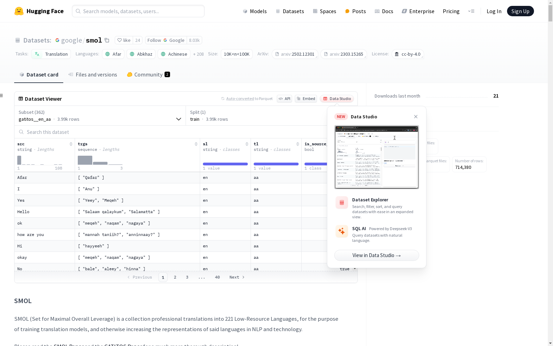Viewport: 553px width, 346px height.
Task: Click the smol dataset name
Action: coord(94,40)
